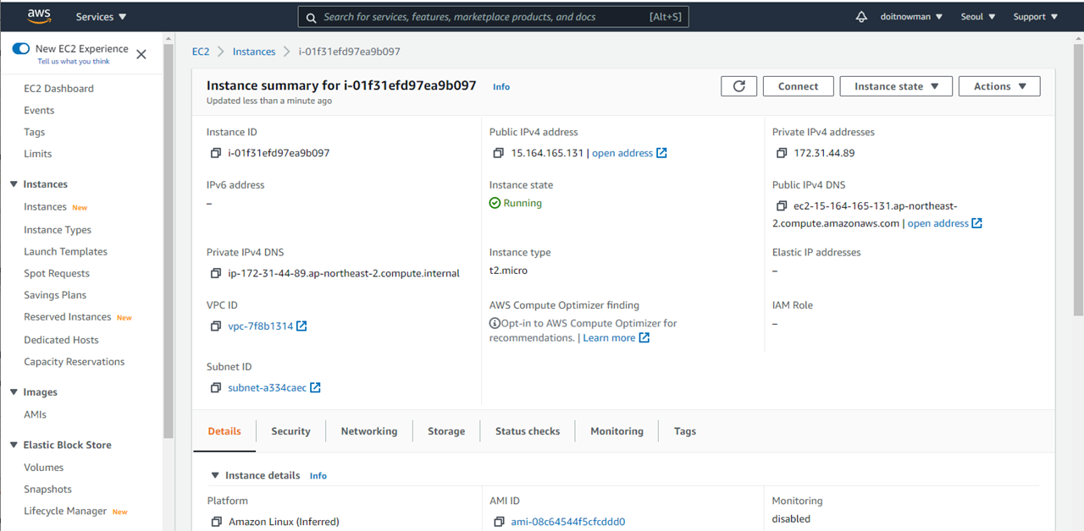Click external icon next to Learn more
The width and height of the screenshot is (1084, 531).
[644, 338]
